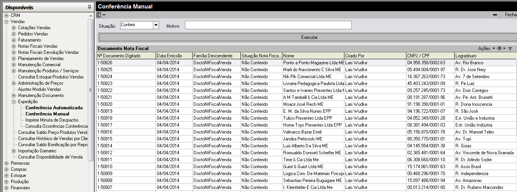
Task: Click the left panel vertical scrollbar thumb
Action: coord(91,90)
